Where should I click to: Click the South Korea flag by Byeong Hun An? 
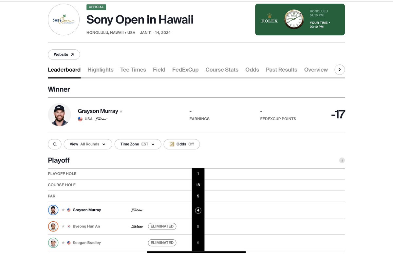click(x=69, y=227)
